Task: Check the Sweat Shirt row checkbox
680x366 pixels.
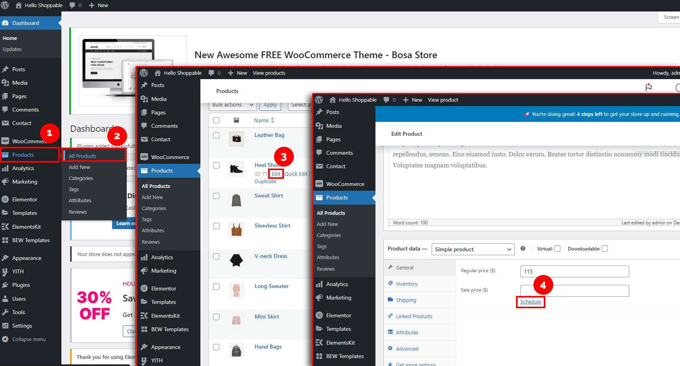Action: click(x=216, y=196)
